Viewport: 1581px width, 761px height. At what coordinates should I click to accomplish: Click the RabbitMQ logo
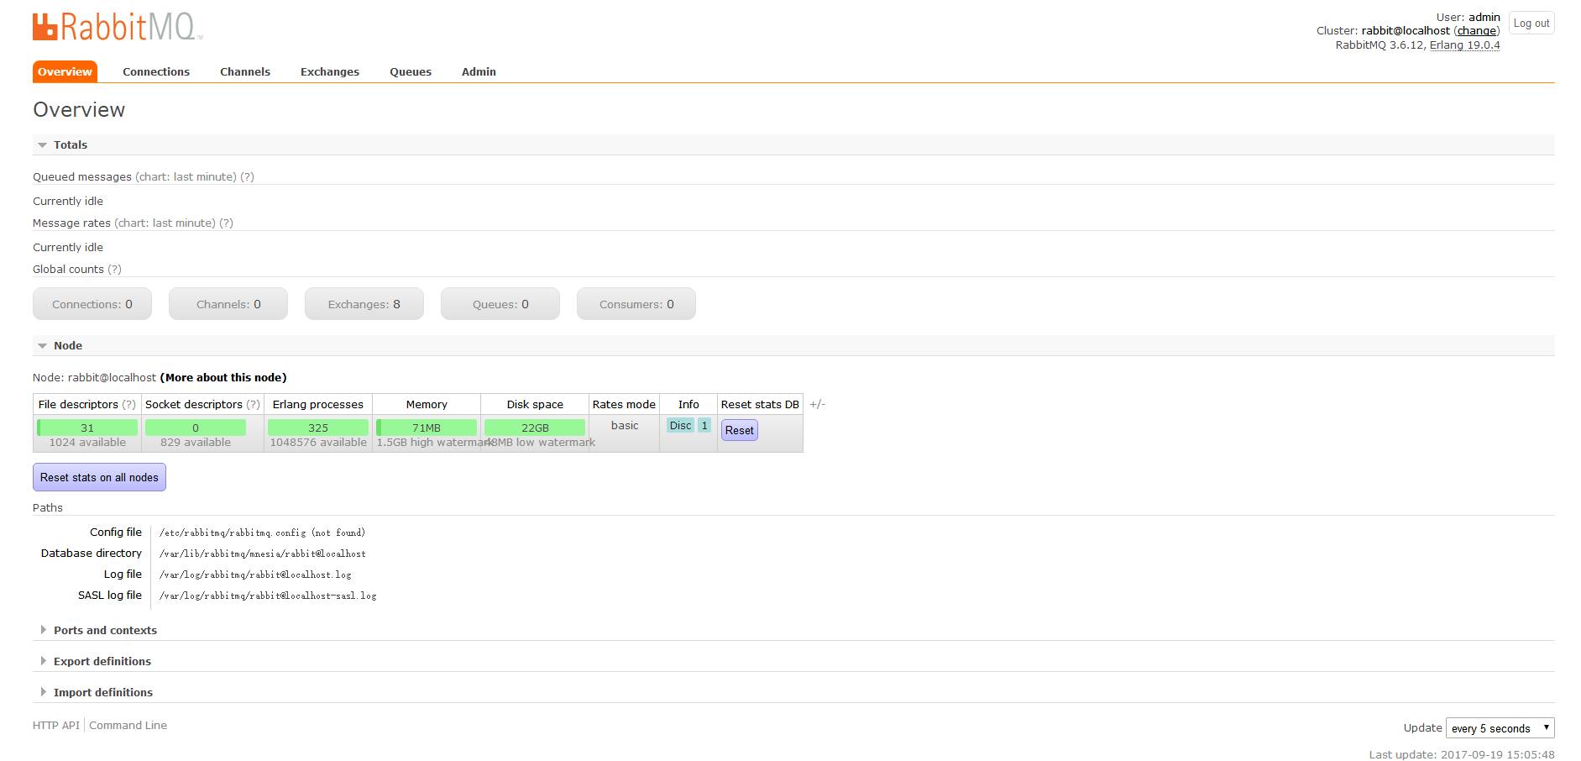(x=118, y=27)
